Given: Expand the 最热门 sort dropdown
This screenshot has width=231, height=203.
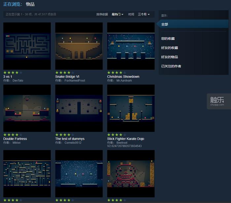Looking at the screenshot, I should 117,14.
